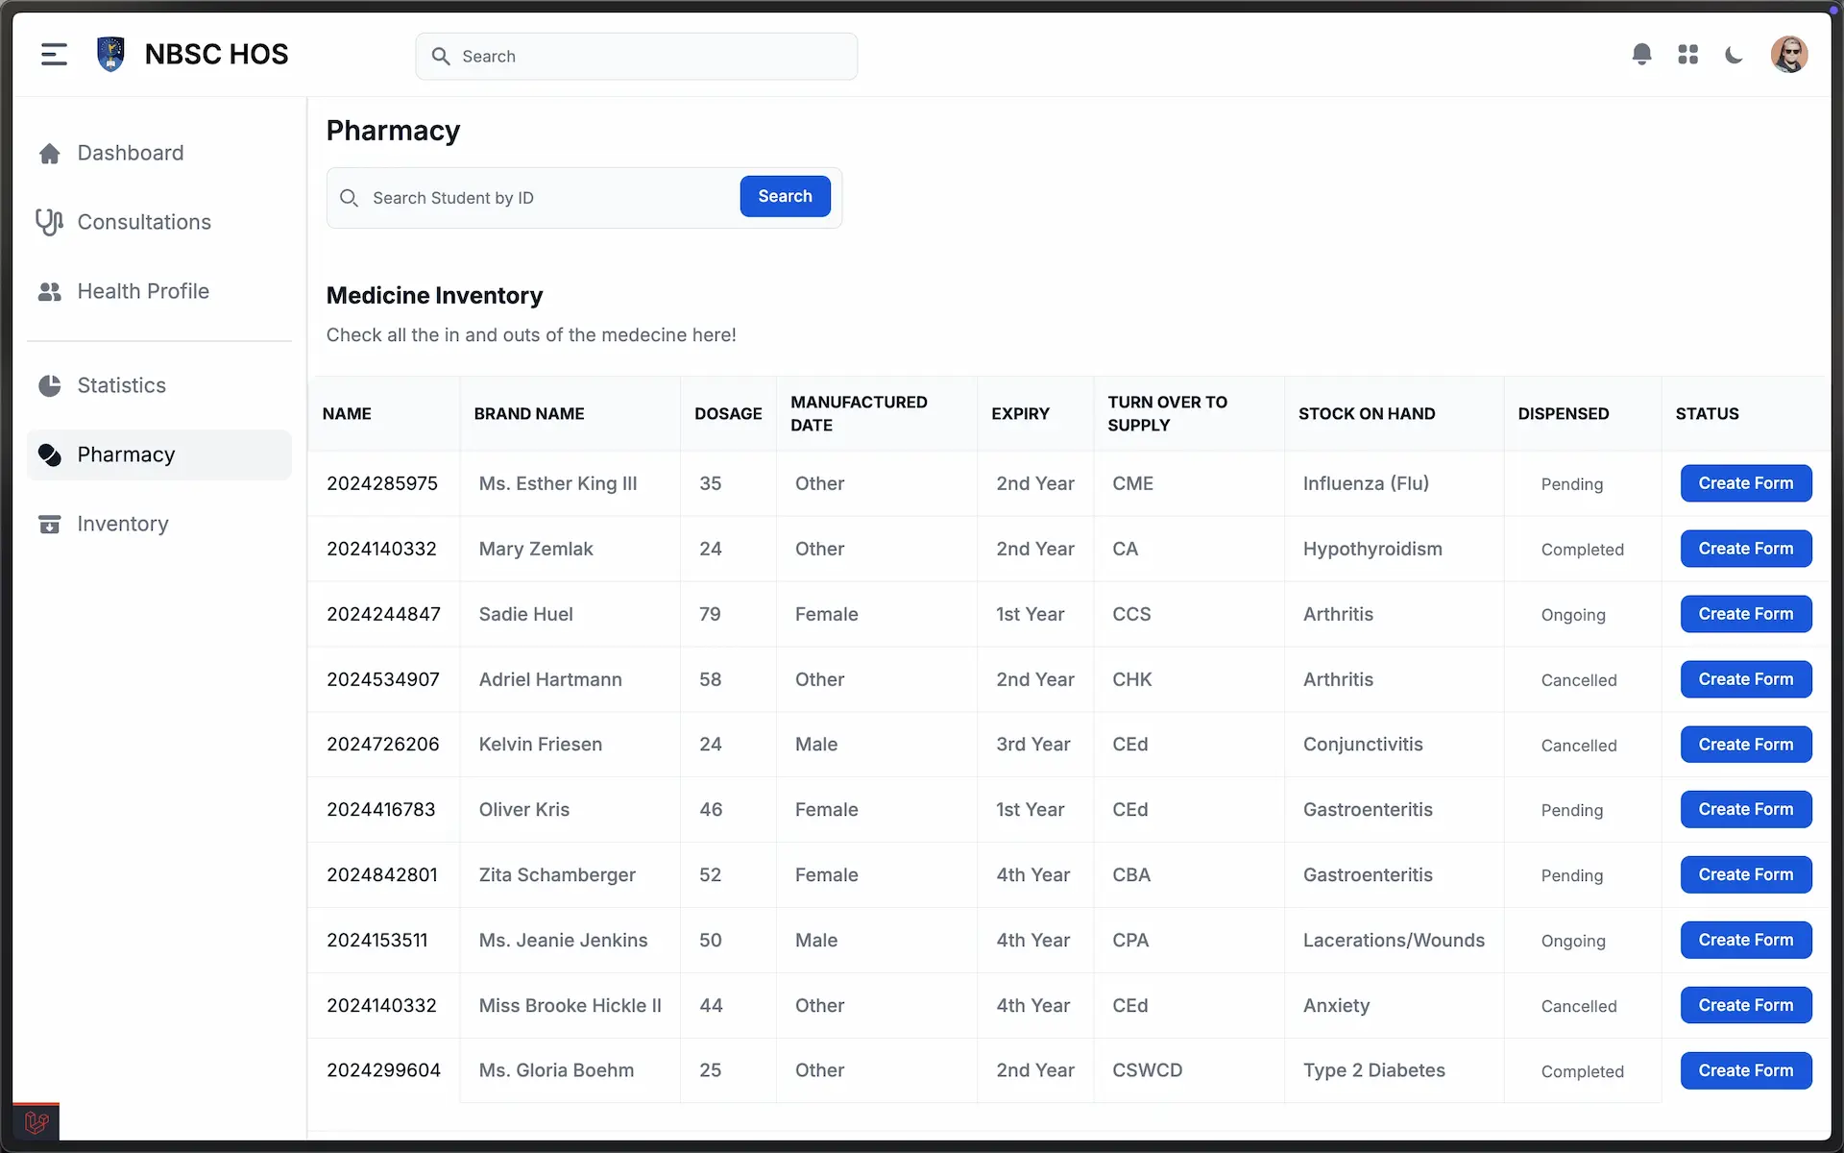Create Form for Sadie Huel

(x=1746, y=614)
